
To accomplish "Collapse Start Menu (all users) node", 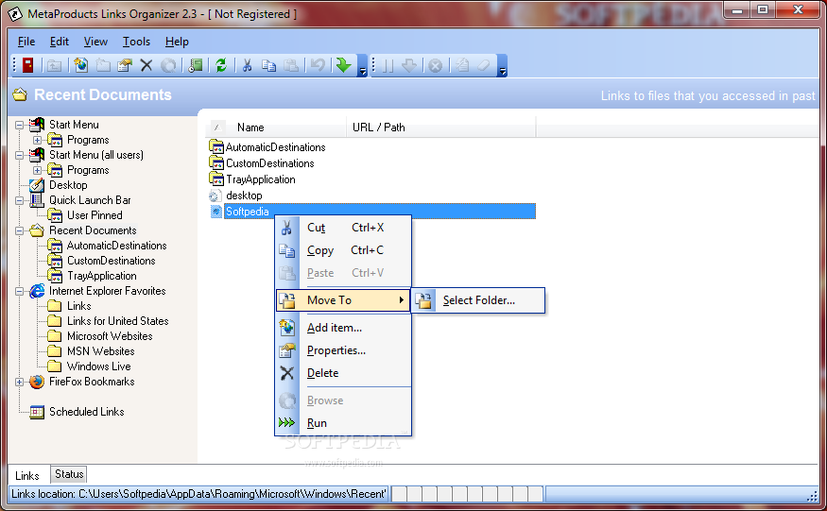I will (x=20, y=155).
